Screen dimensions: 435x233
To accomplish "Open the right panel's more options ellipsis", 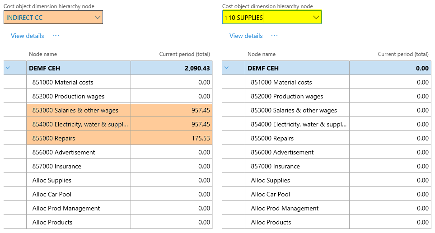I will coord(274,36).
